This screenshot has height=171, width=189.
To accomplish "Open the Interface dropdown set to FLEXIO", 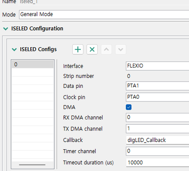I will 157,66.
